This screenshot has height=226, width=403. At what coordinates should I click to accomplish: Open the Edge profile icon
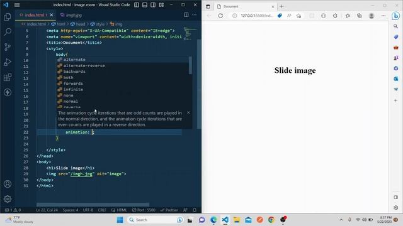point(372,16)
